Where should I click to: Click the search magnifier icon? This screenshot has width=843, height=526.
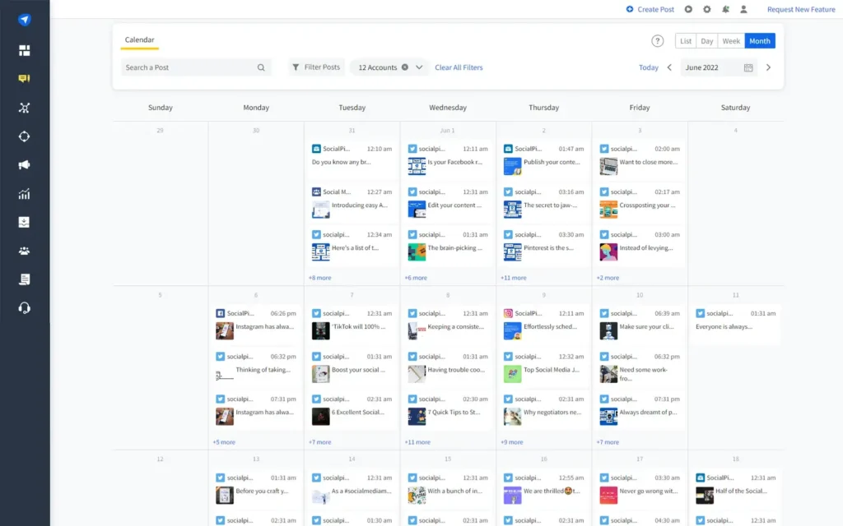(x=261, y=67)
